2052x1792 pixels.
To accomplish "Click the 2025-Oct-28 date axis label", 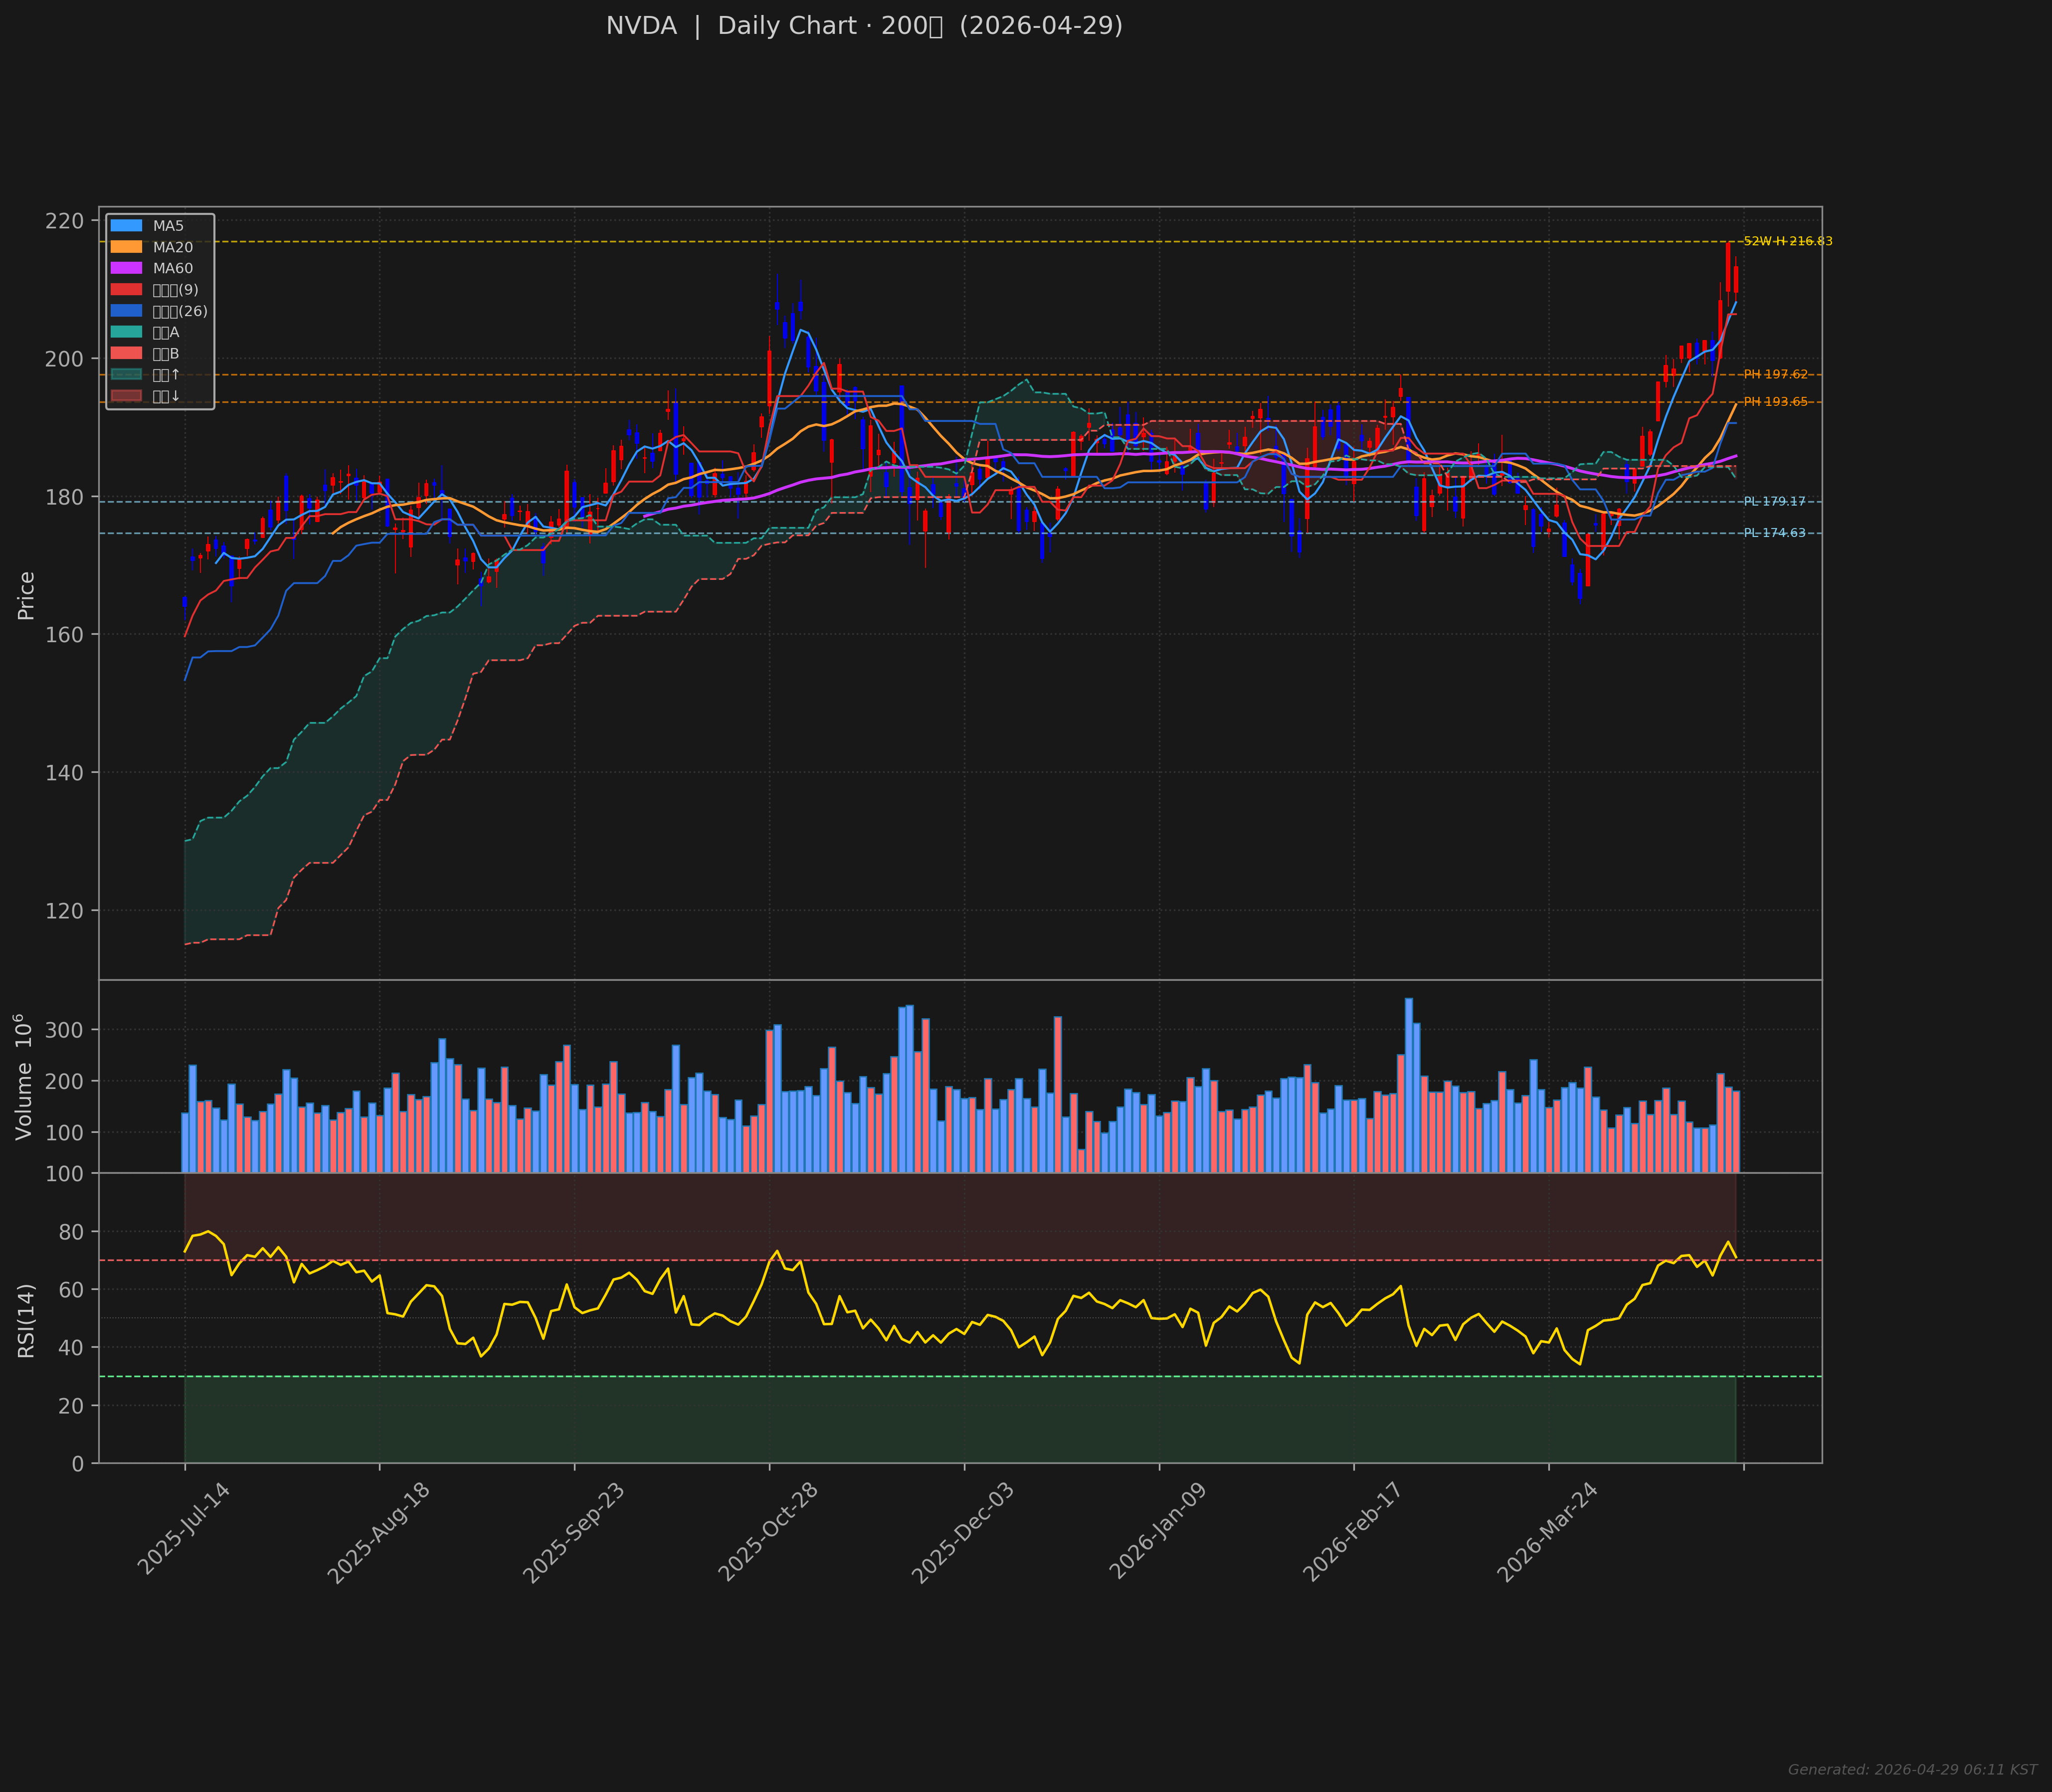I will (769, 1531).
